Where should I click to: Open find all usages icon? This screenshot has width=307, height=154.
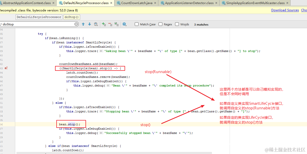click(x=96, y=24)
